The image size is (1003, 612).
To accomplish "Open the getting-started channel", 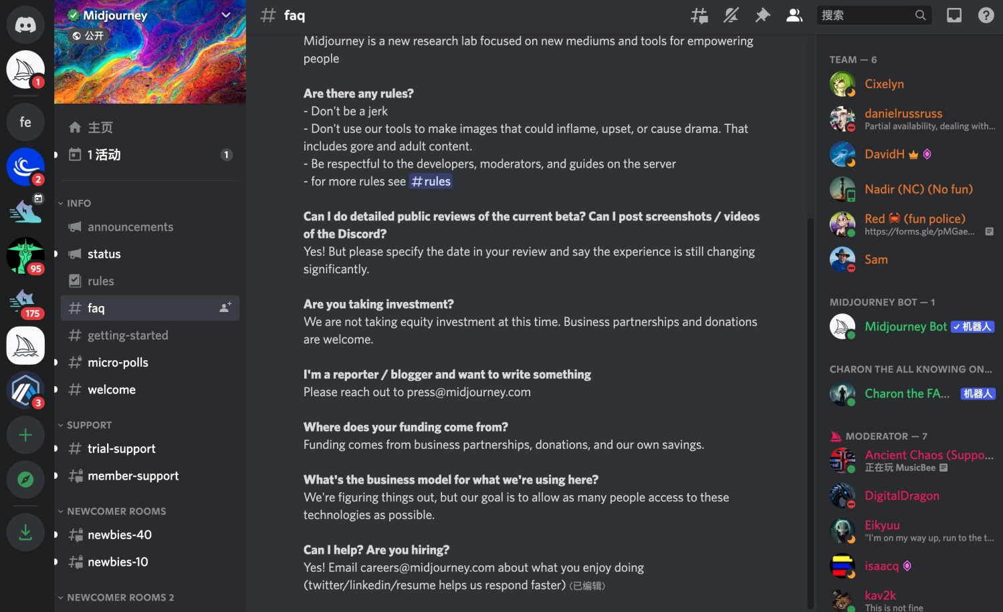I will pos(128,335).
